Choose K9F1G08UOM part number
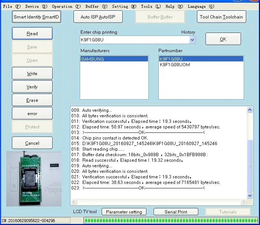Image resolution: width=260 pixels, height=225 pixels. click(x=175, y=65)
